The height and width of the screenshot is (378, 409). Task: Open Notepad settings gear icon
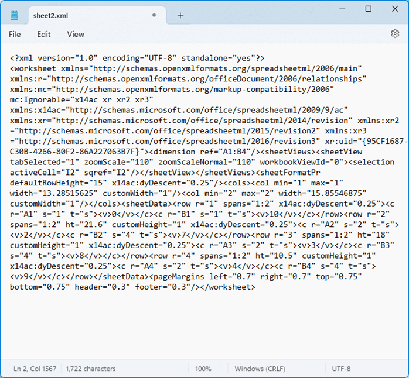394,34
